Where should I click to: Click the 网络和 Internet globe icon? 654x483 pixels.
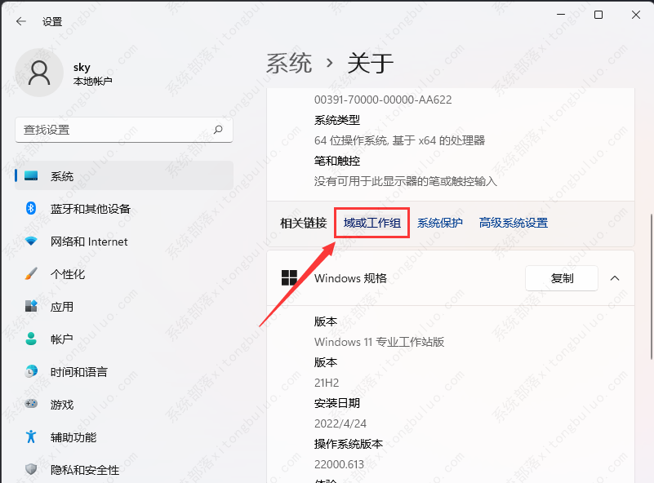click(x=29, y=241)
